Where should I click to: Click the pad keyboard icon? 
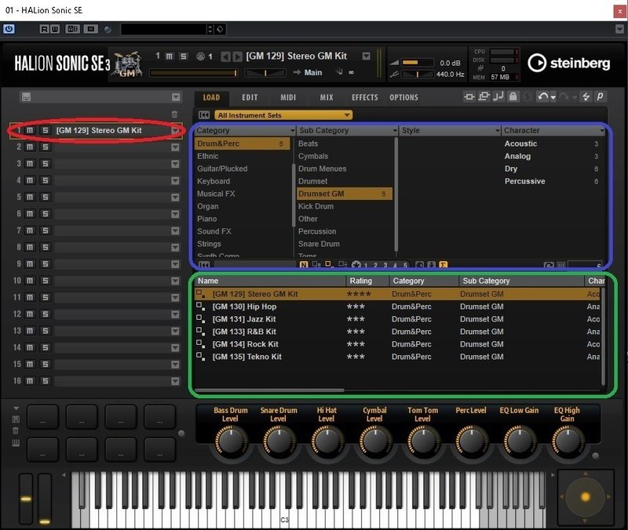[x=16, y=443]
